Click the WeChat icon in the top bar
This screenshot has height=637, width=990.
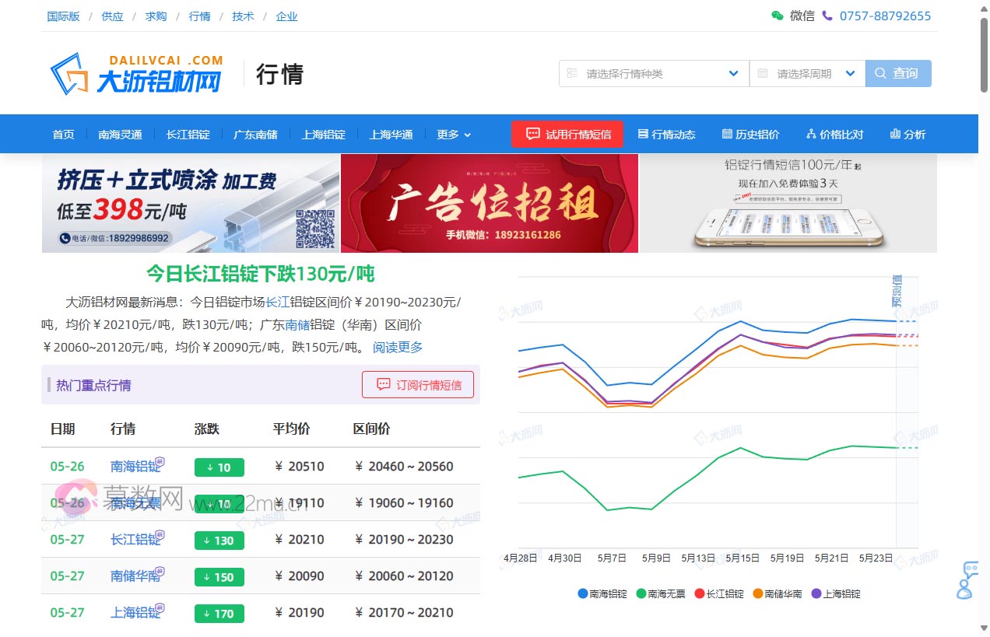coord(778,16)
